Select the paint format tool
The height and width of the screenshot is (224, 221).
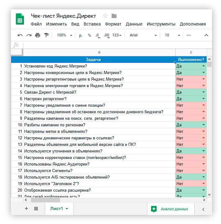click(x=46, y=35)
